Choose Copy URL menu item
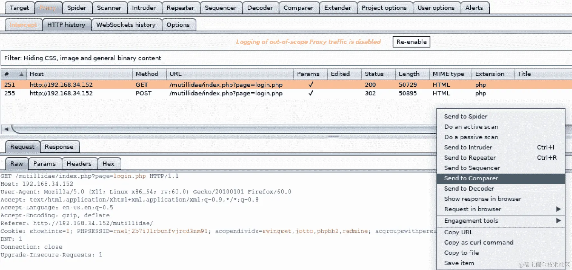 point(501,232)
